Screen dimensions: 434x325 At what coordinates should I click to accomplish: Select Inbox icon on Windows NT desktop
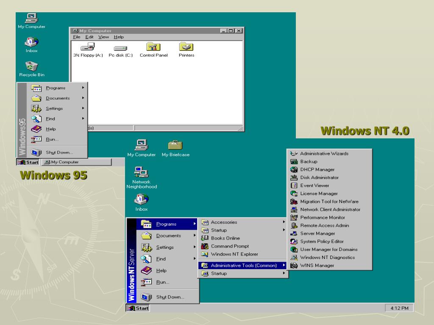coord(142,203)
